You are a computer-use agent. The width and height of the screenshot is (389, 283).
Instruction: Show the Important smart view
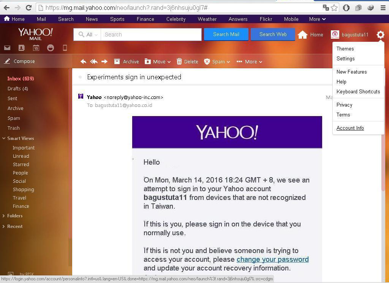(x=24, y=148)
